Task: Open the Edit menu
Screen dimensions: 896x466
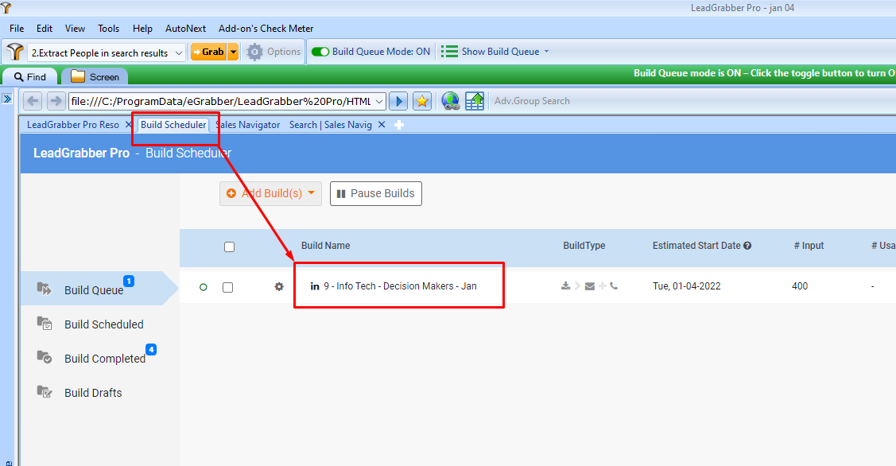Action: [x=44, y=28]
